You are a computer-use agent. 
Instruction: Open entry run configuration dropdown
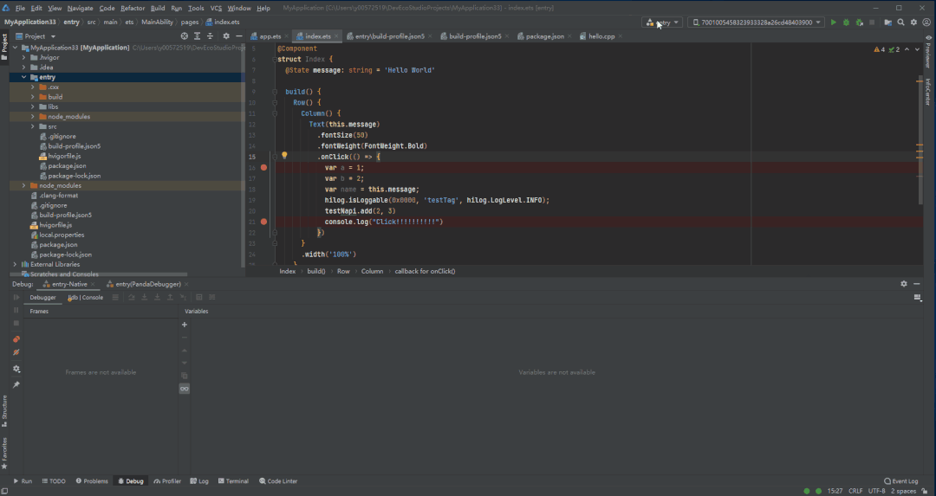[662, 22]
